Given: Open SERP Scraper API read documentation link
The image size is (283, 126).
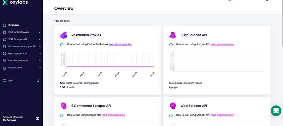Looking at the screenshot, I should [222, 44].
